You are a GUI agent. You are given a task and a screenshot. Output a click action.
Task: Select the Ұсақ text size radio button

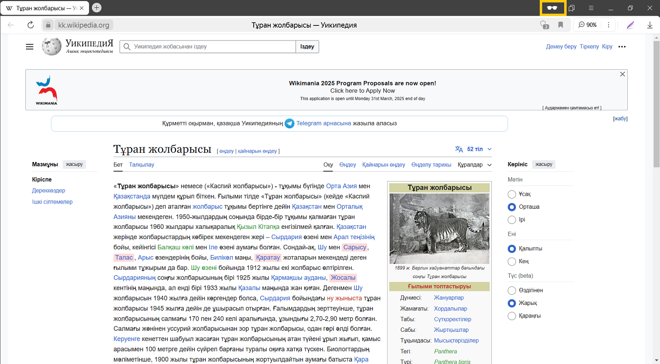coord(512,194)
